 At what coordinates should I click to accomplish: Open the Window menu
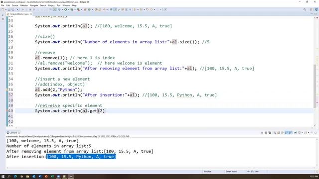pyautogui.click(x=66, y=5)
